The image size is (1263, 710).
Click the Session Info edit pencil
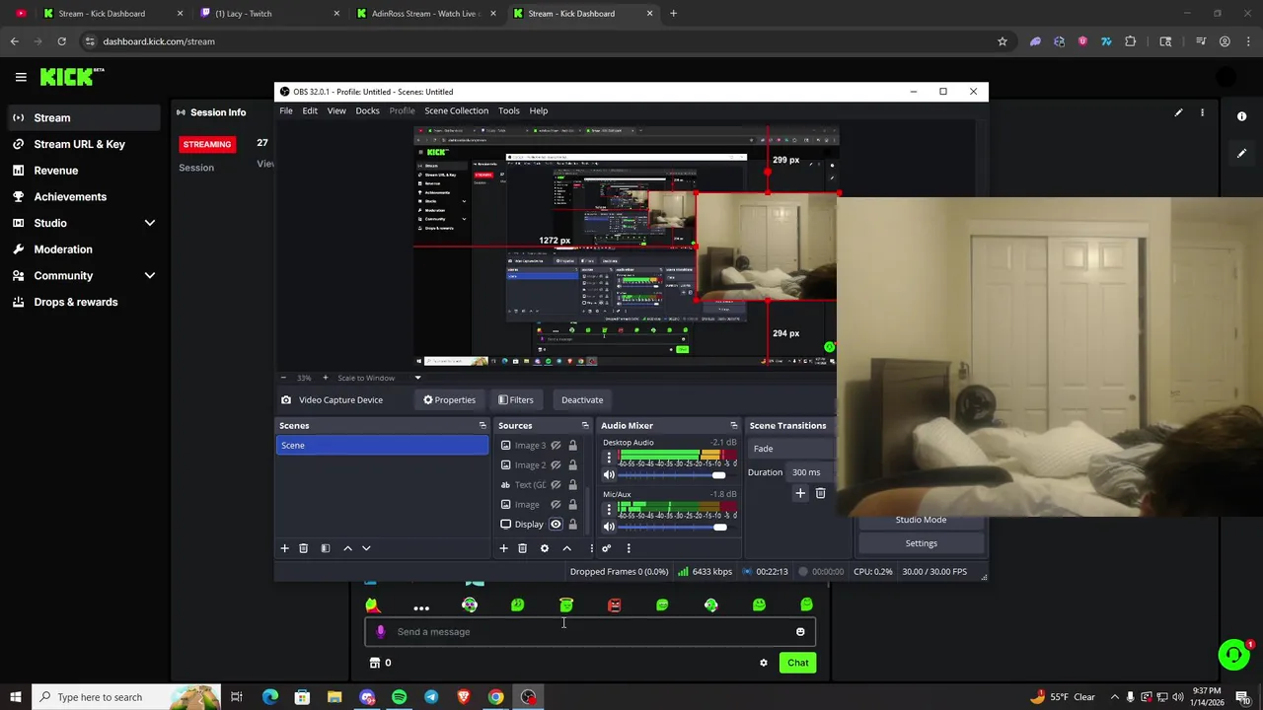(x=1178, y=112)
